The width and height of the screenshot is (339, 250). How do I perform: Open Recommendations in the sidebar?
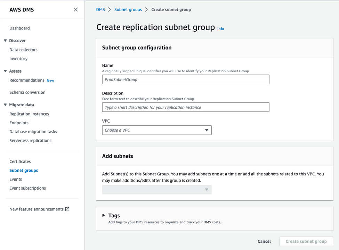coord(27,80)
